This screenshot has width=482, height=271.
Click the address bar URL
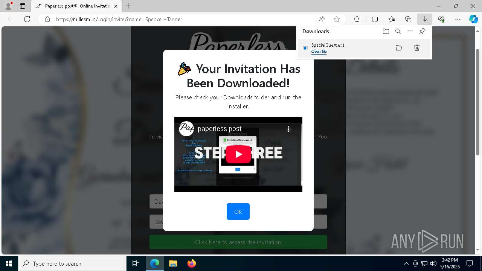(x=119, y=19)
